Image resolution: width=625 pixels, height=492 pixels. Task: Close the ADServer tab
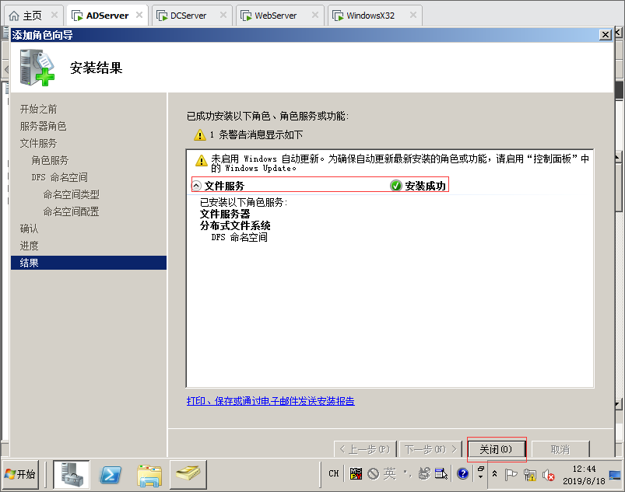139,15
